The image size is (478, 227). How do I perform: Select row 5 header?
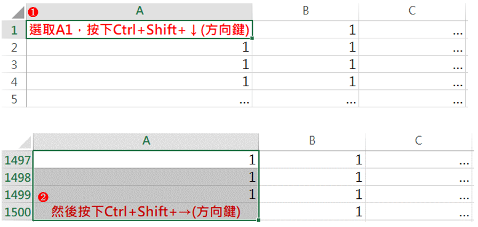point(14,99)
